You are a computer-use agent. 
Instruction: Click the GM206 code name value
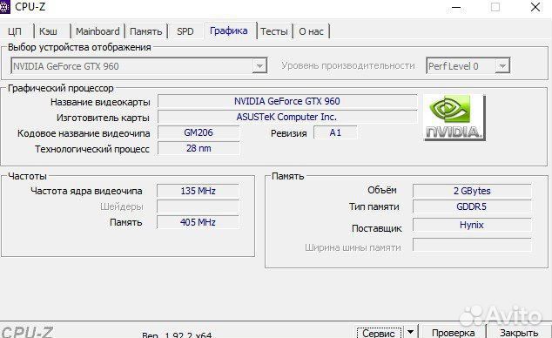(199, 132)
